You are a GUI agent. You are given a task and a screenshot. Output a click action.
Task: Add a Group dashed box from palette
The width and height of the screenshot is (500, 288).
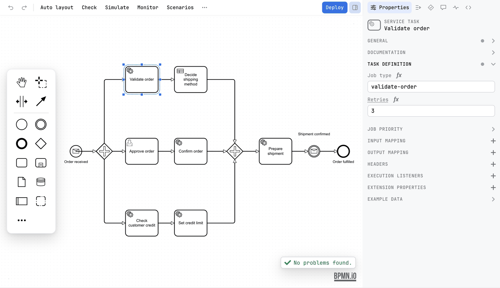coord(41,201)
